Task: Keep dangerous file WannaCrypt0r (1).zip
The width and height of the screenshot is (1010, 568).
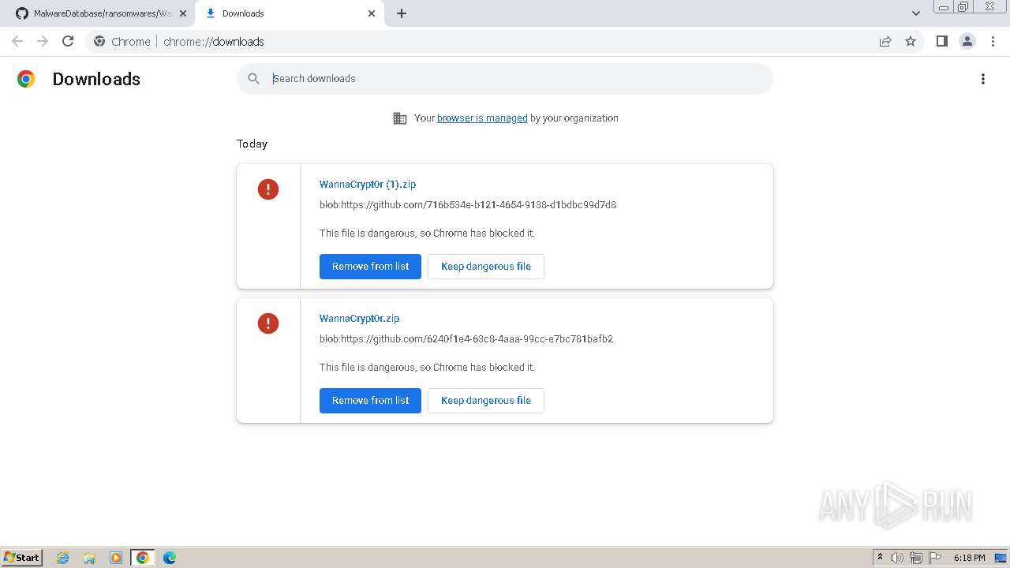Action: (486, 267)
